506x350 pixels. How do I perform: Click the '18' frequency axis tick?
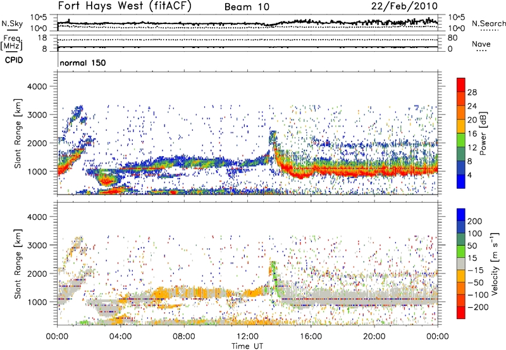(42, 38)
